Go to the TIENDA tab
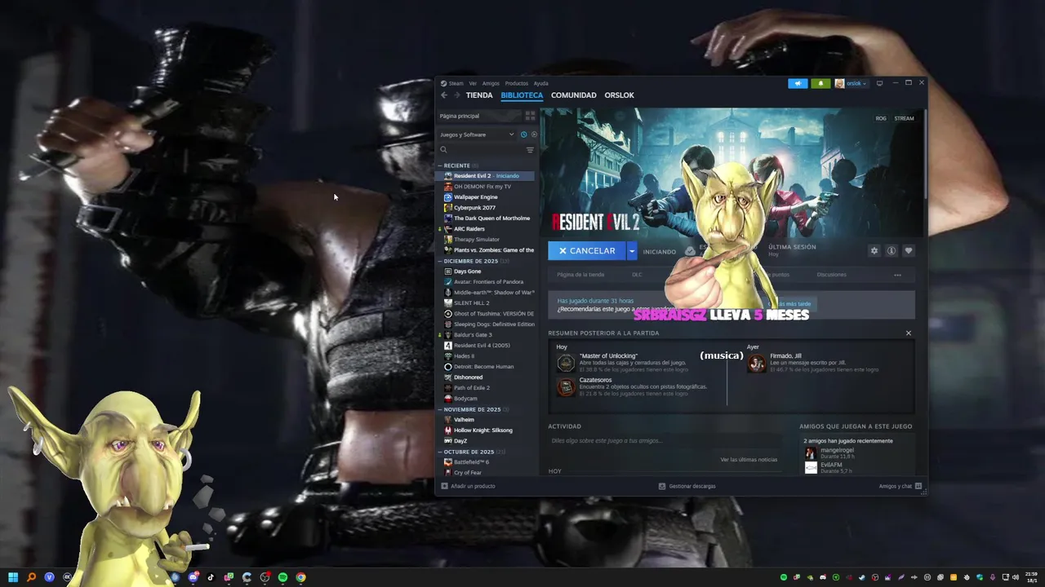 pyautogui.click(x=479, y=95)
